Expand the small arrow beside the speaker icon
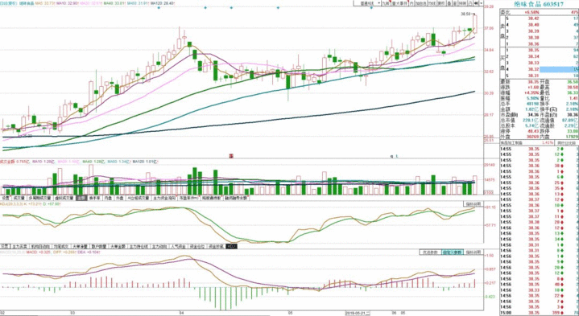Screen dimensions: 579x316 [x=482, y=2]
